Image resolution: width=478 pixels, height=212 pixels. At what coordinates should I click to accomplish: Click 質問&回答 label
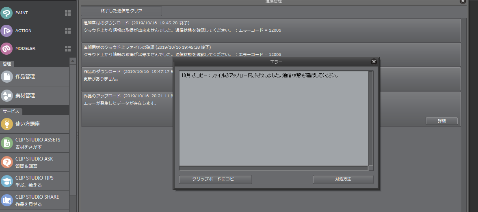point(26,166)
